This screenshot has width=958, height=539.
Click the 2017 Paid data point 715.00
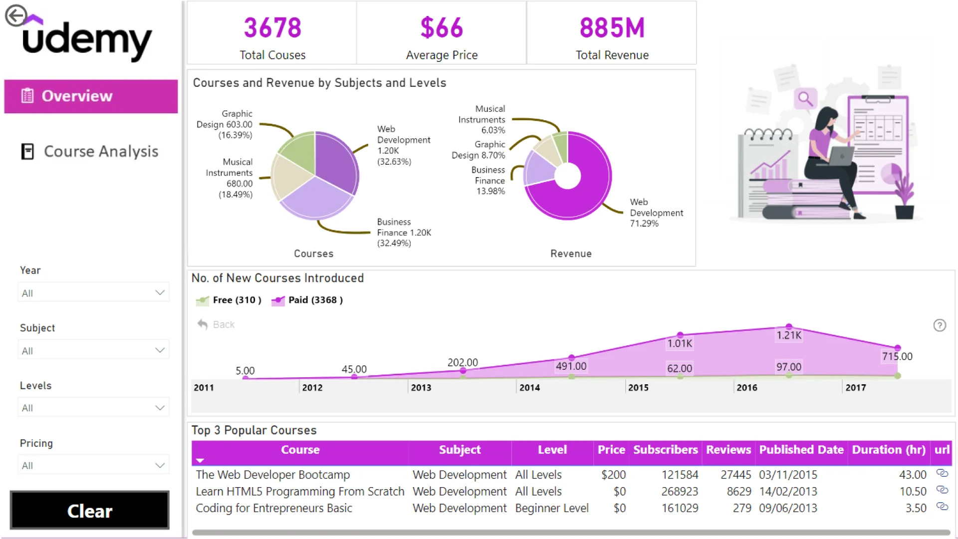pos(898,348)
